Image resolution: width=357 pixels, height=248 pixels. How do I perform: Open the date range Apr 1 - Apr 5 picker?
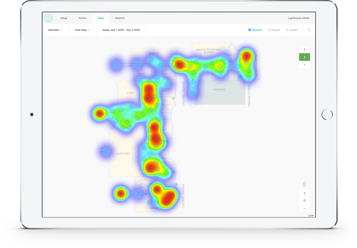click(x=121, y=30)
